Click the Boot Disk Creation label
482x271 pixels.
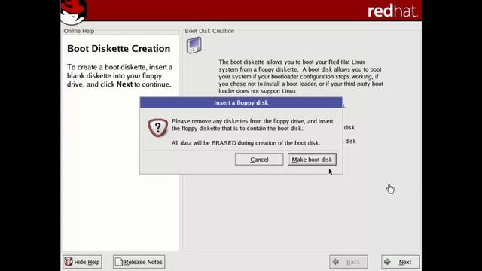pyautogui.click(x=209, y=31)
